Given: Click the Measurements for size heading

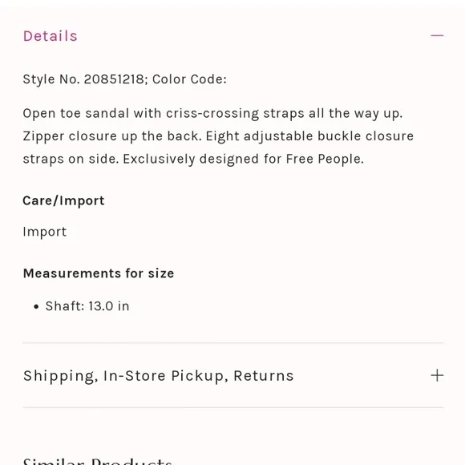Looking at the screenshot, I should tap(99, 273).
